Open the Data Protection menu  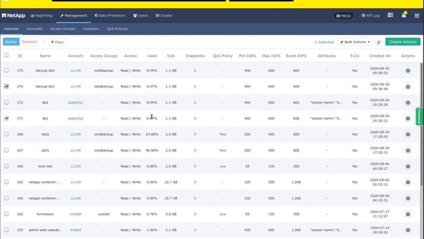[x=110, y=16]
